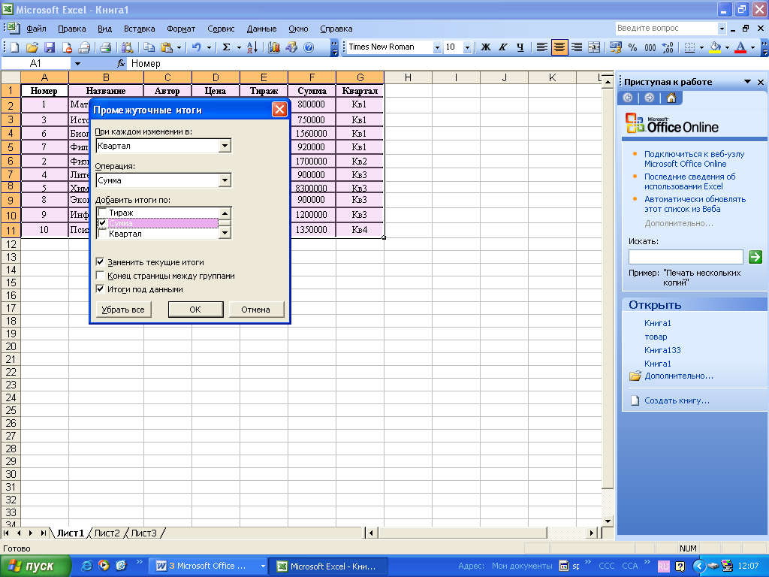Open the font name dropdown arrow
The width and height of the screenshot is (769, 577).
pos(437,47)
